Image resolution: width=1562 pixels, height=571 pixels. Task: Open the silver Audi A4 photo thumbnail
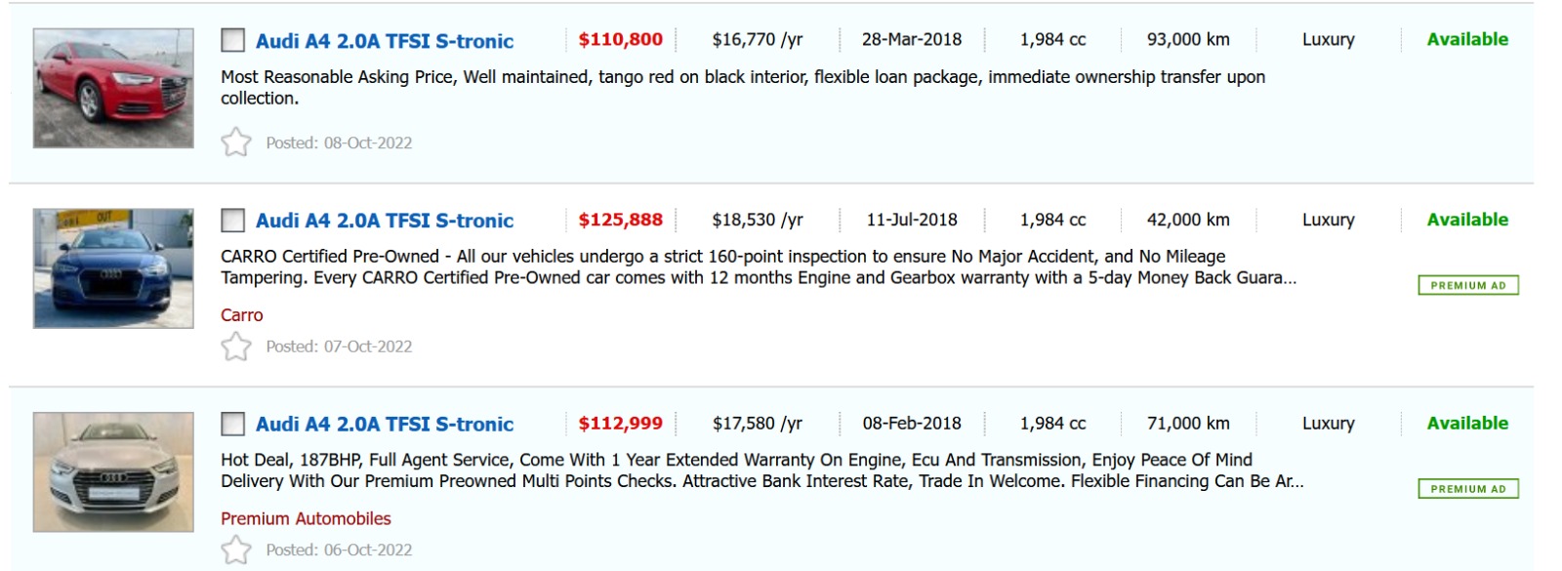113,471
